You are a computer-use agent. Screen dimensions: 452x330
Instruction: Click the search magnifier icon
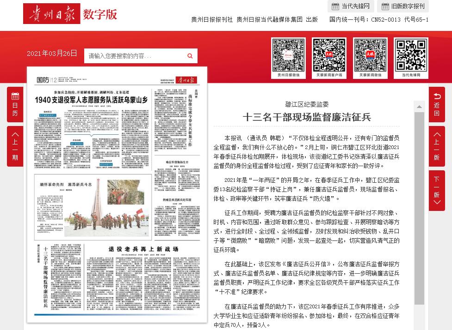coord(190,56)
